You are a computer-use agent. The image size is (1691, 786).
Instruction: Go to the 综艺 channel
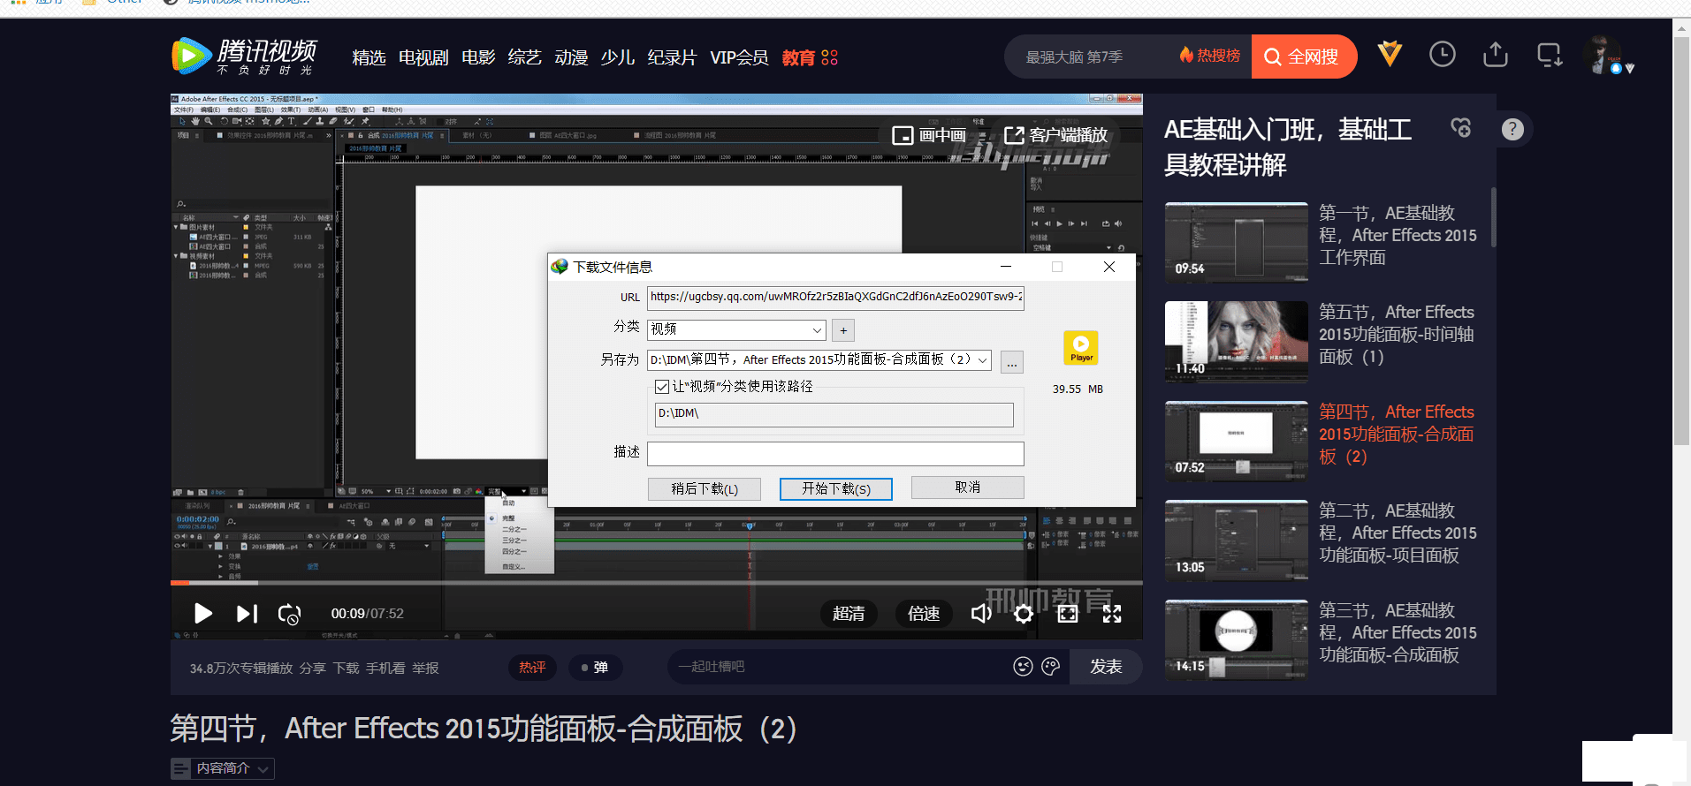click(x=524, y=57)
